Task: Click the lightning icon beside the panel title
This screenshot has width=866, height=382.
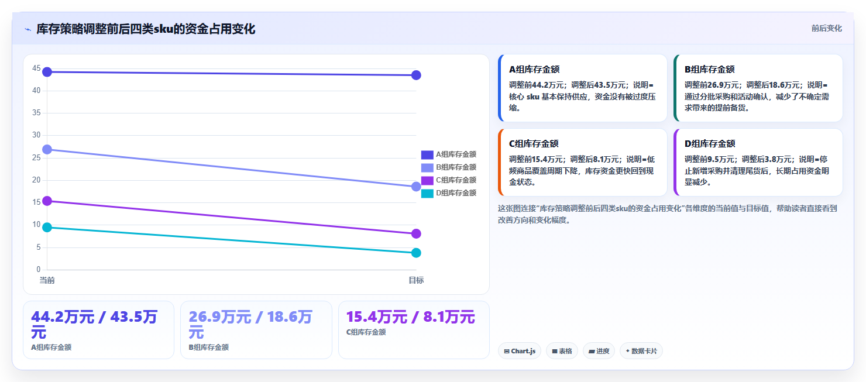Action: point(28,29)
